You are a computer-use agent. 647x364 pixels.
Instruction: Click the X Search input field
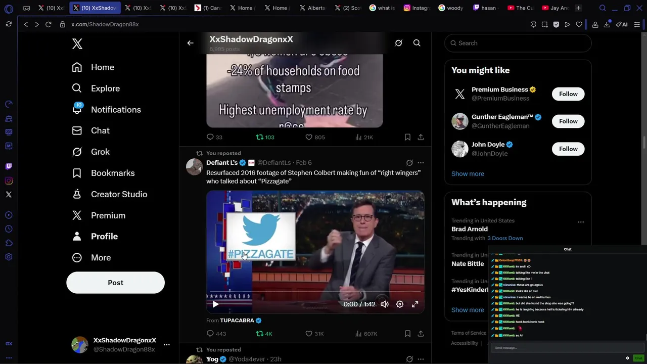[x=518, y=43]
